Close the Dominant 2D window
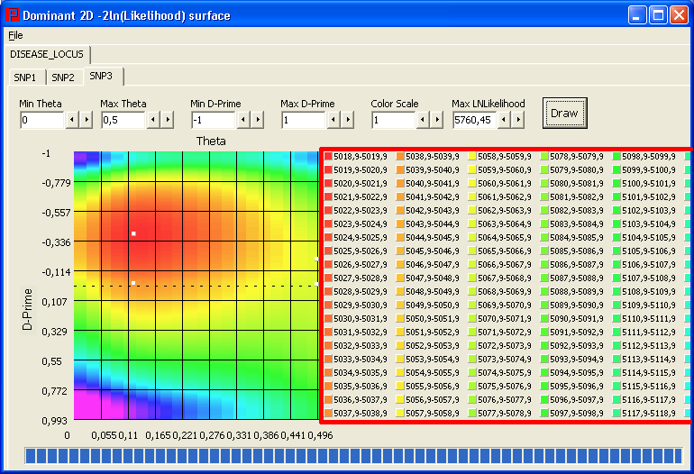This screenshot has height=474, width=694. point(679,15)
